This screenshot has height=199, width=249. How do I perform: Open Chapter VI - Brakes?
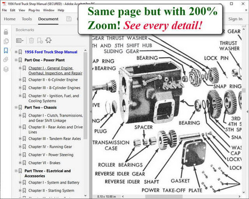[44, 163]
